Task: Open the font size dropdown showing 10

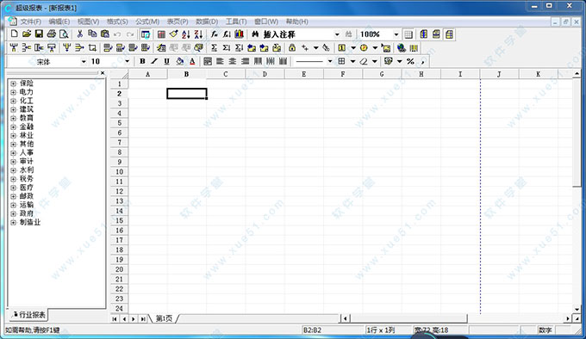Action: point(127,62)
